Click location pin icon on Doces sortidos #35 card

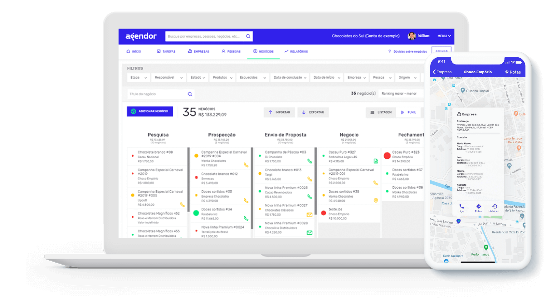click(376, 200)
